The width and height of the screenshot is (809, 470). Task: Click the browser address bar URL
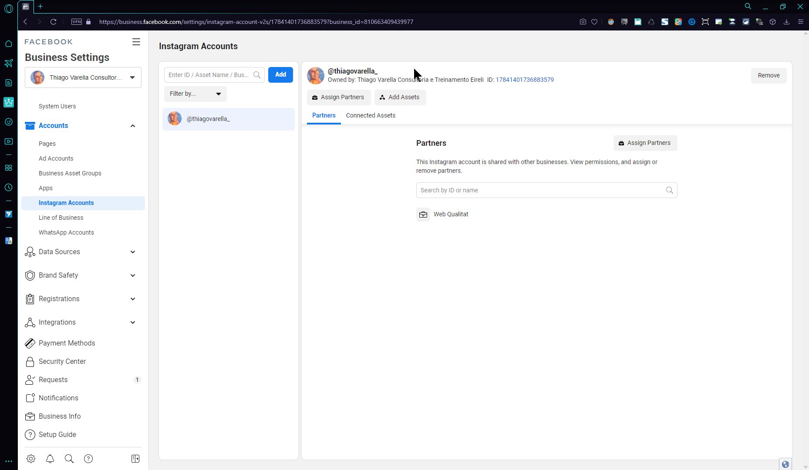(256, 22)
